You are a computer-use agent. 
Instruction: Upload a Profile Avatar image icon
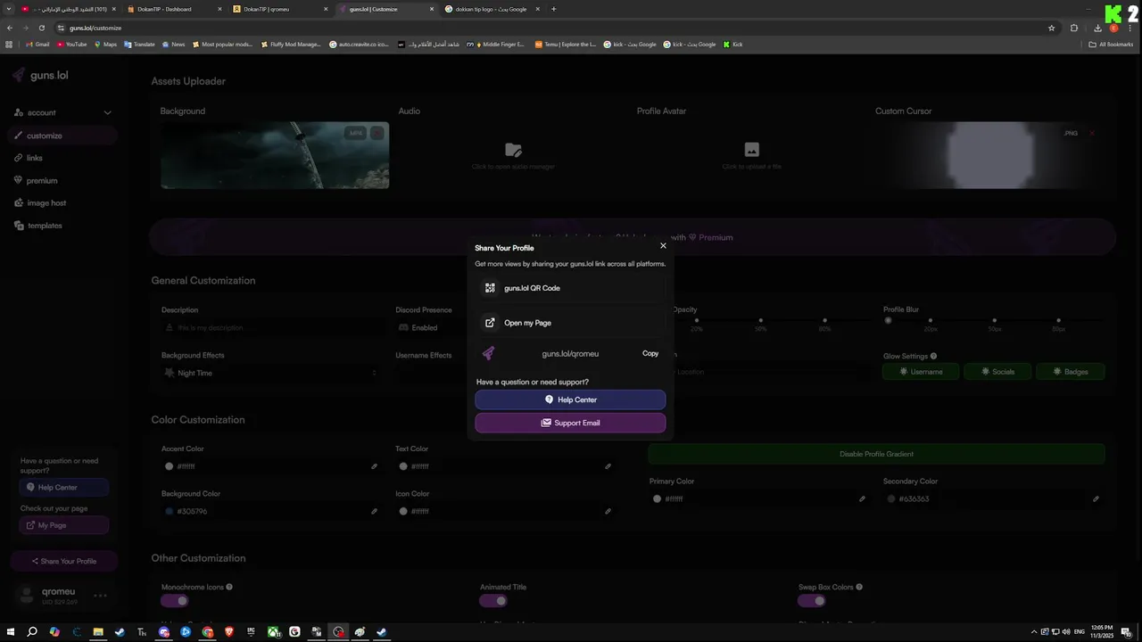[751, 150]
